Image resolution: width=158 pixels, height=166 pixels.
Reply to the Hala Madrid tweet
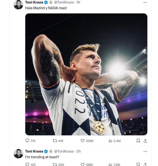coord(27,141)
